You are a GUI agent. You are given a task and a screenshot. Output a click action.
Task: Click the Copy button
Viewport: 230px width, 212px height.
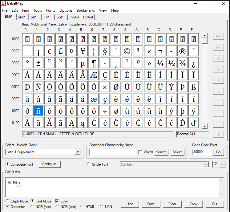[x=193, y=204]
